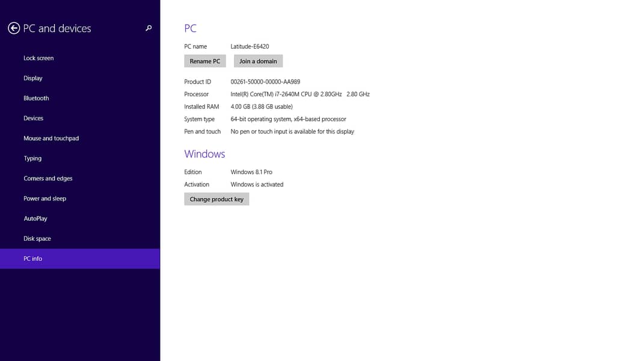The width and height of the screenshot is (641, 361).
Task: Select the AutoPlay category
Action: 35,218
